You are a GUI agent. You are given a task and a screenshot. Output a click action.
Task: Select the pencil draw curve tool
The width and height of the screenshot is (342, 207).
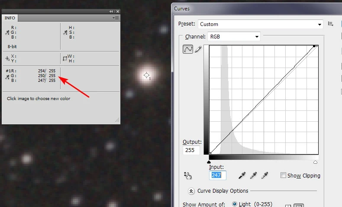[198, 49]
